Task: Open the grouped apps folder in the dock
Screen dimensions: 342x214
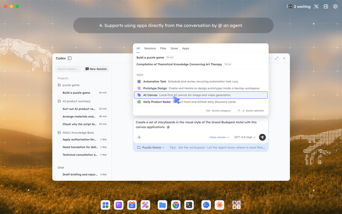Action: [237, 205]
